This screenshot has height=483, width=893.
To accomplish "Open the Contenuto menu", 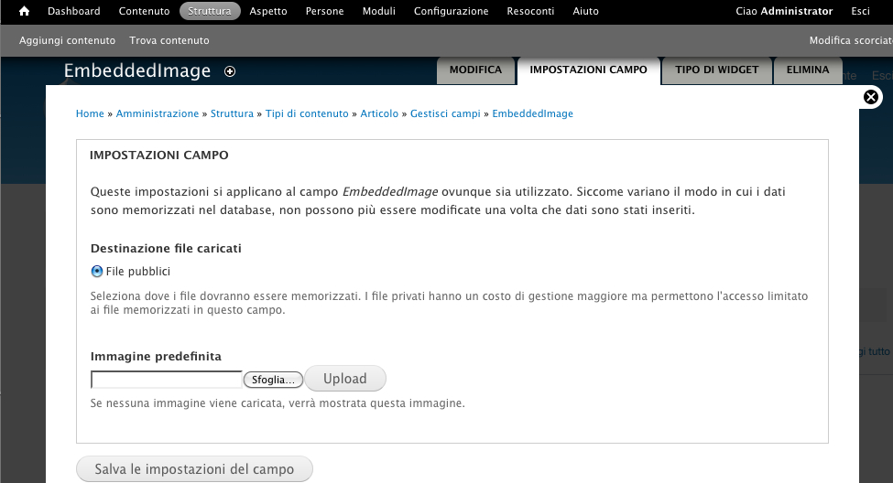I will pyautogui.click(x=144, y=11).
